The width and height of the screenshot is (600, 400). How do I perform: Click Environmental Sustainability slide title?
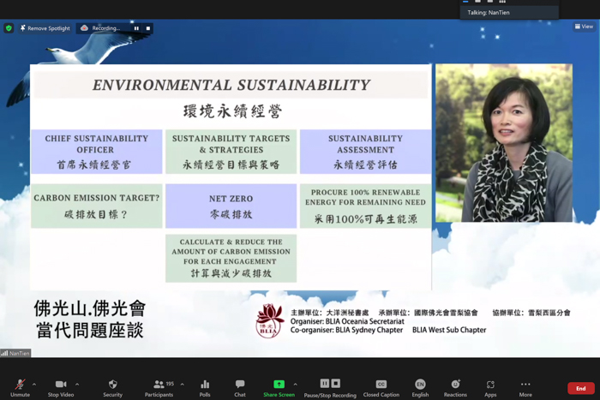231,85
